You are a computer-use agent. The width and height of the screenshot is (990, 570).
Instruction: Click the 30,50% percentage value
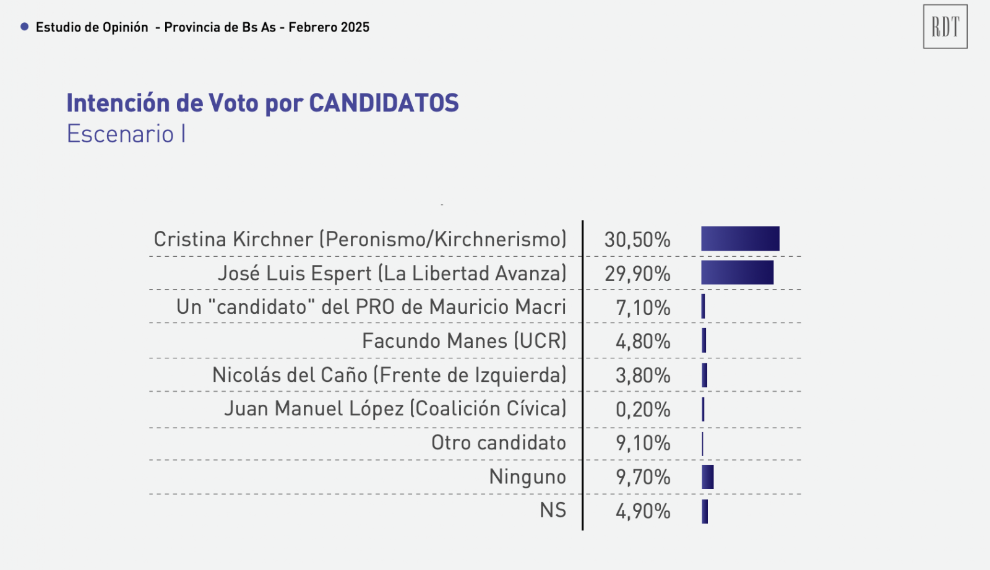(637, 240)
